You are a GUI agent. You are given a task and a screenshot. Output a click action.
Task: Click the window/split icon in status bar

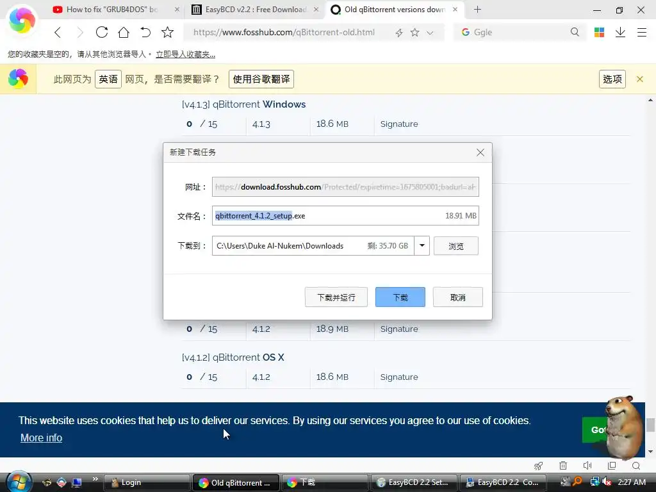pos(612,465)
